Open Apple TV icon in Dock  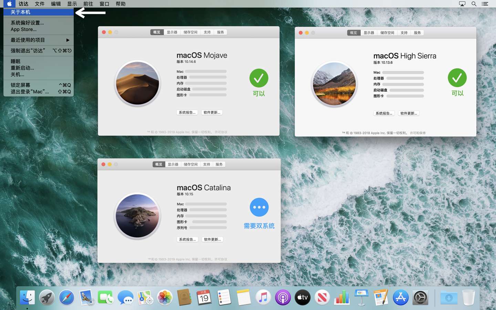coord(302,297)
